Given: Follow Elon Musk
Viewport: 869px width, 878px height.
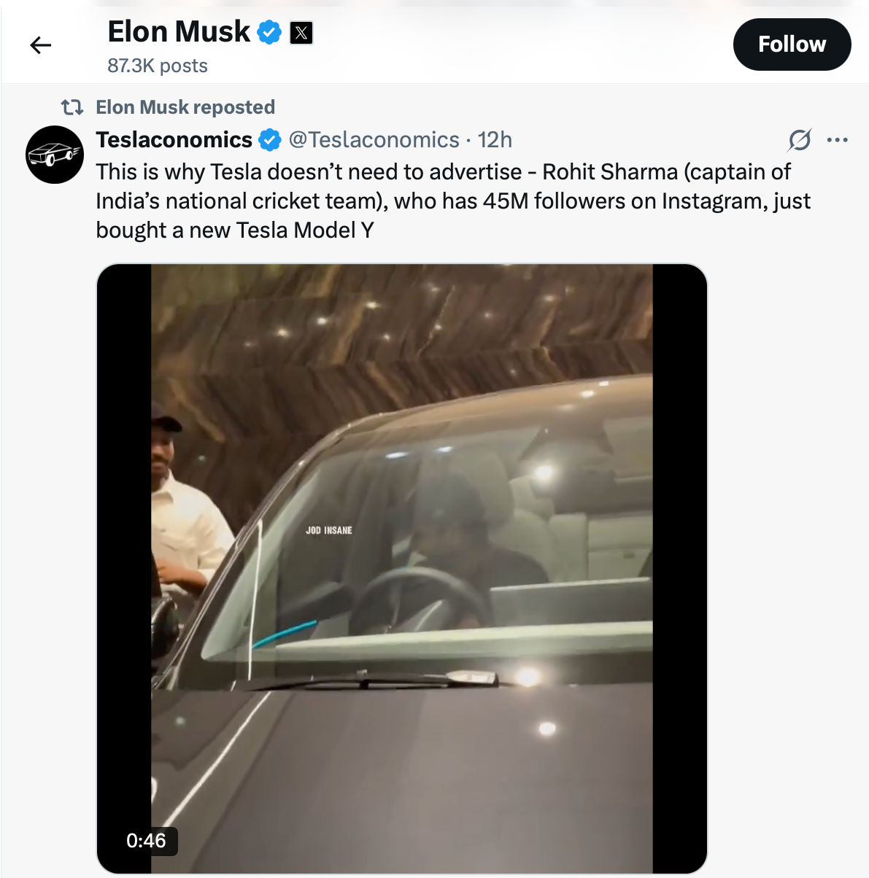Looking at the screenshot, I should click(791, 44).
